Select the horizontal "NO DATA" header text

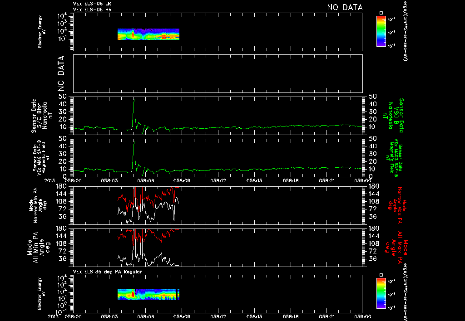345,7
